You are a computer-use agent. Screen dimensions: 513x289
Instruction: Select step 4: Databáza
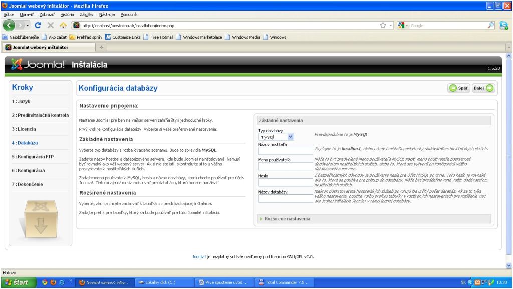pyautogui.click(x=25, y=143)
